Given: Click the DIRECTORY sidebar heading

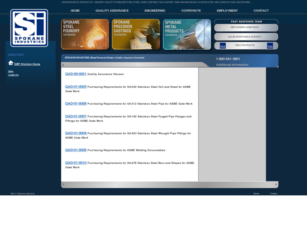Looking at the screenshot, I should tap(16, 55).
